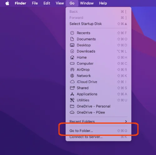Click the Applications A-shaped icon

coord(72,94)
